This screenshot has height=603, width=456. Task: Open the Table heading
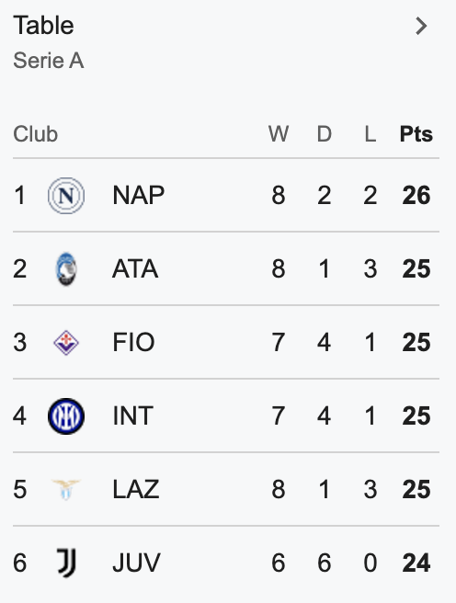click(43, 26)
